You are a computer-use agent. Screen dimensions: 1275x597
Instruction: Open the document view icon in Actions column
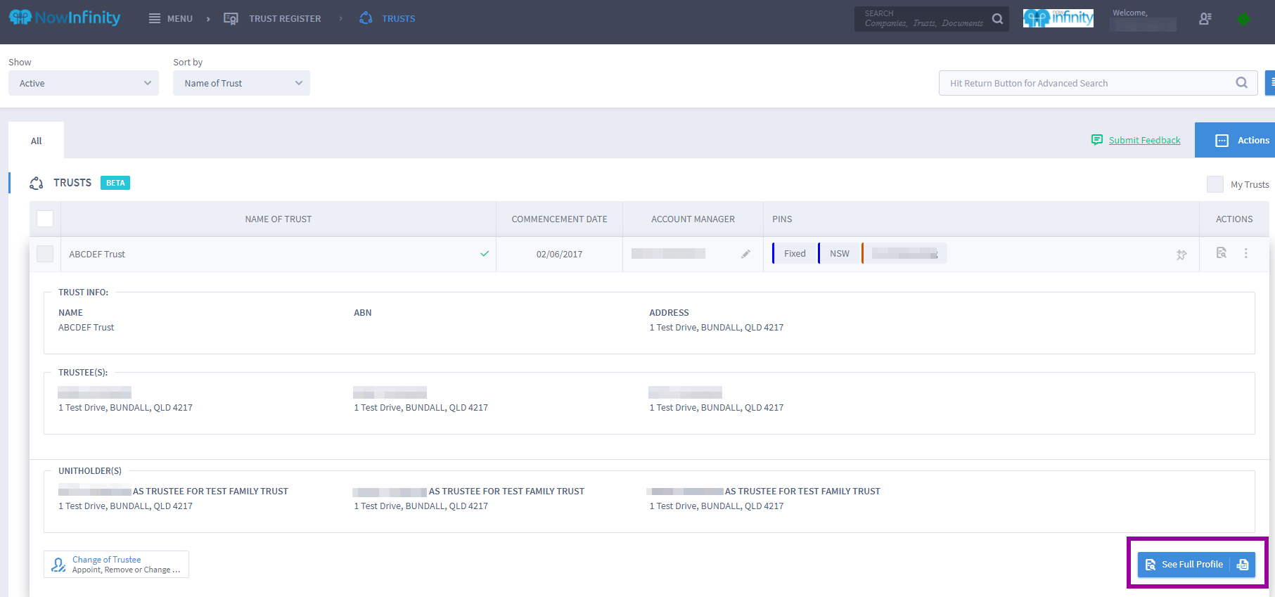1222,253
